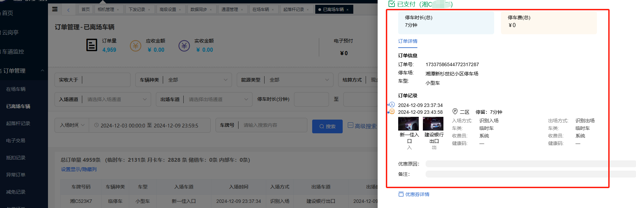Open the 新一佳入口 entry photo thumbnail
The image size is (636, 208).
click(408, 124)
